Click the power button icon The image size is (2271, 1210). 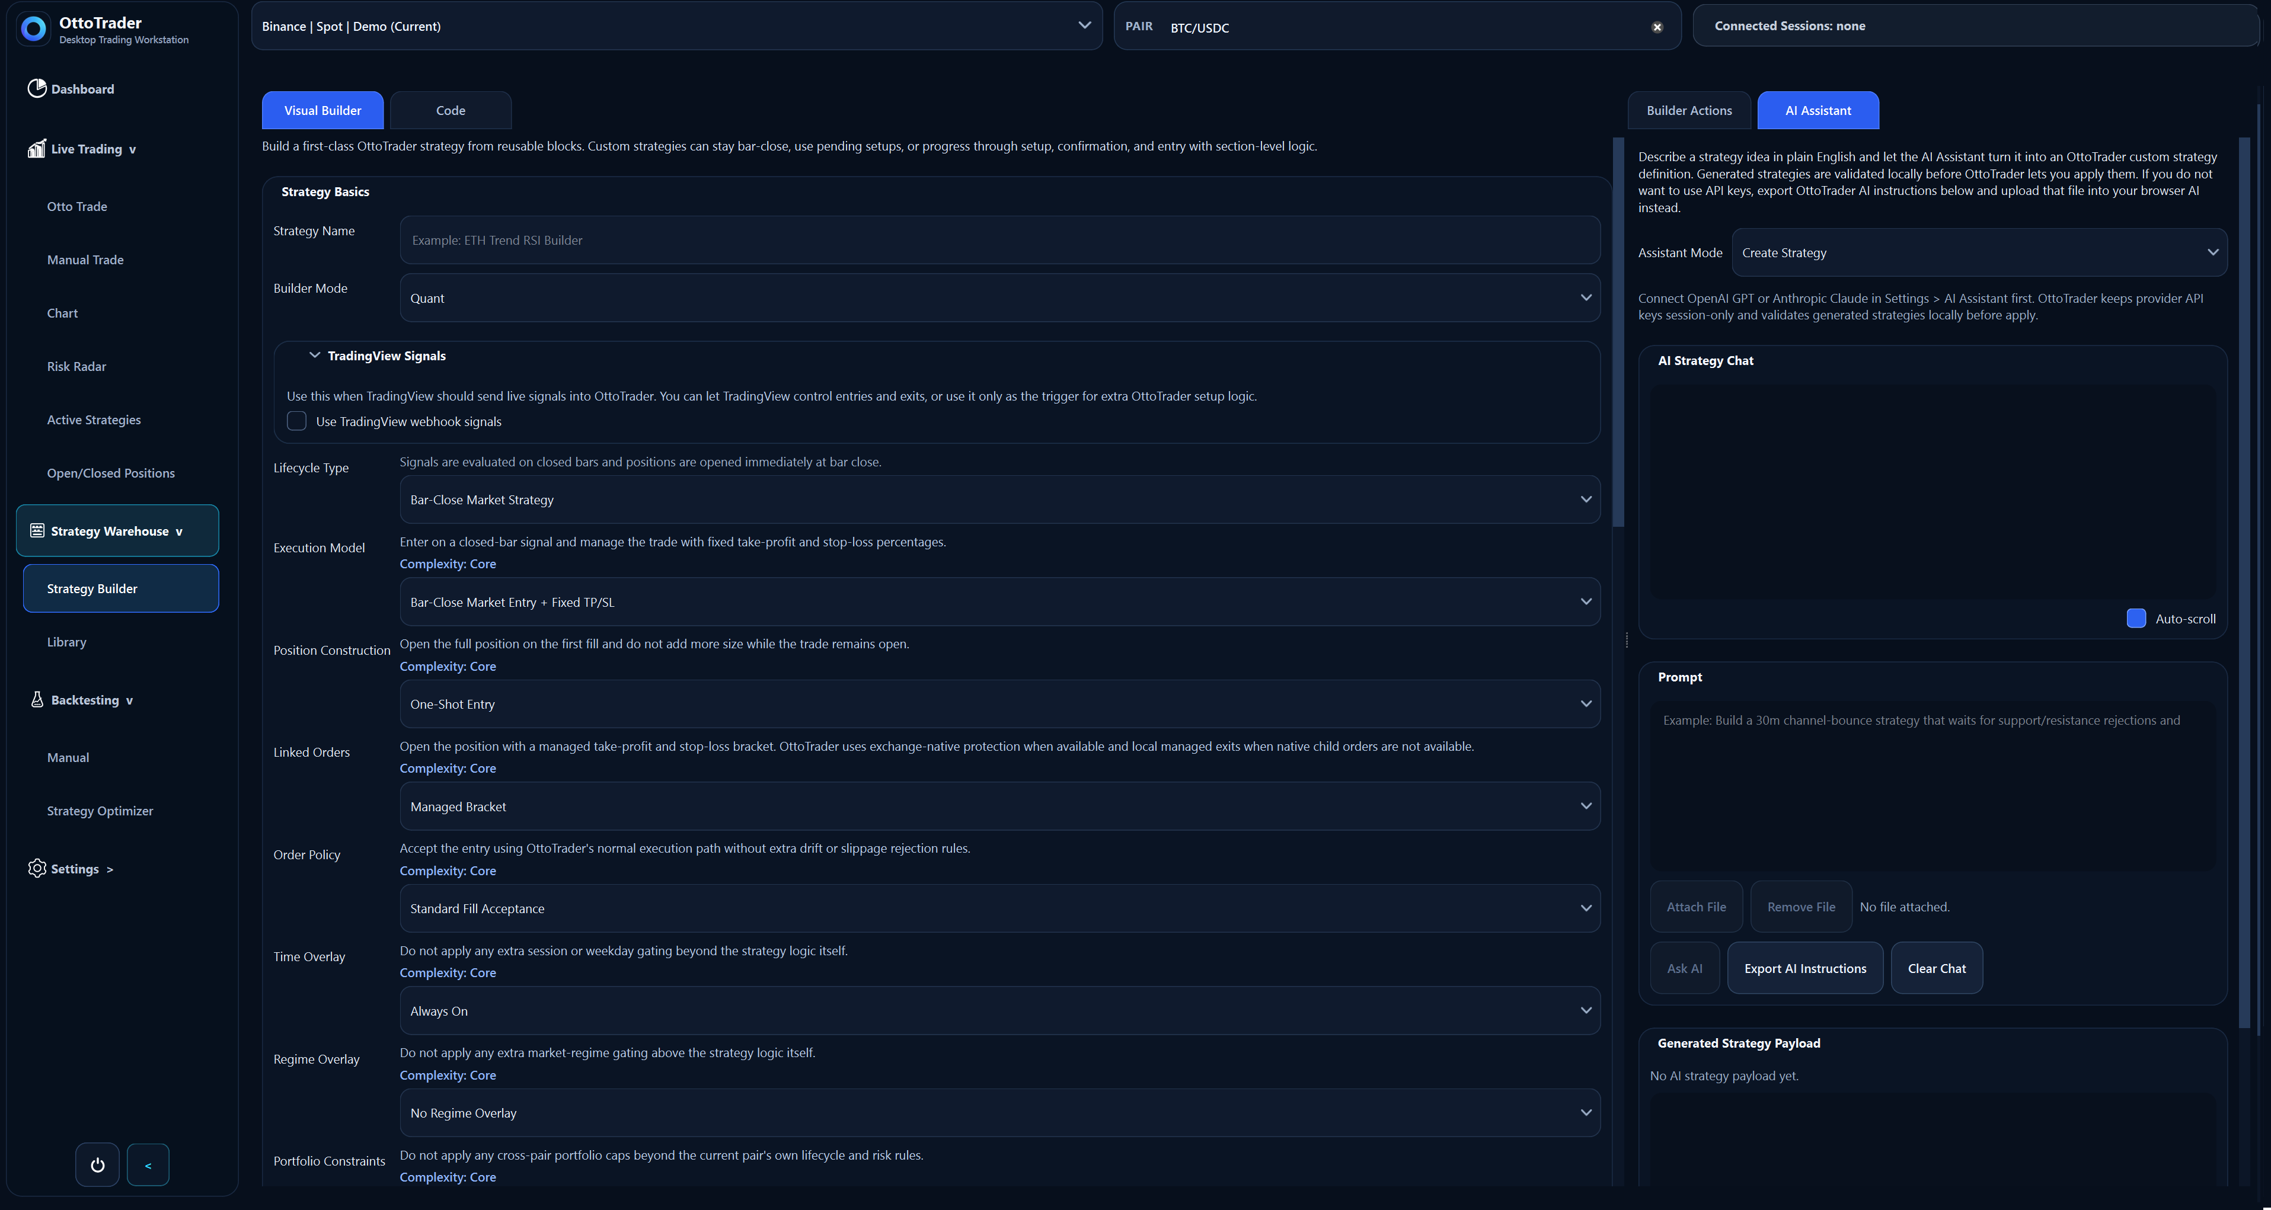[x=97, y=1165]
